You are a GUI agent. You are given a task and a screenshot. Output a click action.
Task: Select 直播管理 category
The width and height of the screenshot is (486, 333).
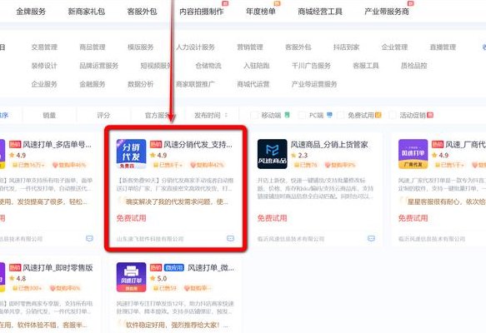[443, 47]
